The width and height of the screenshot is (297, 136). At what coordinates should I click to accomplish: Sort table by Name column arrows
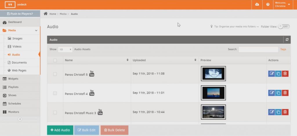pyautogui.click(x=128, y=60)
